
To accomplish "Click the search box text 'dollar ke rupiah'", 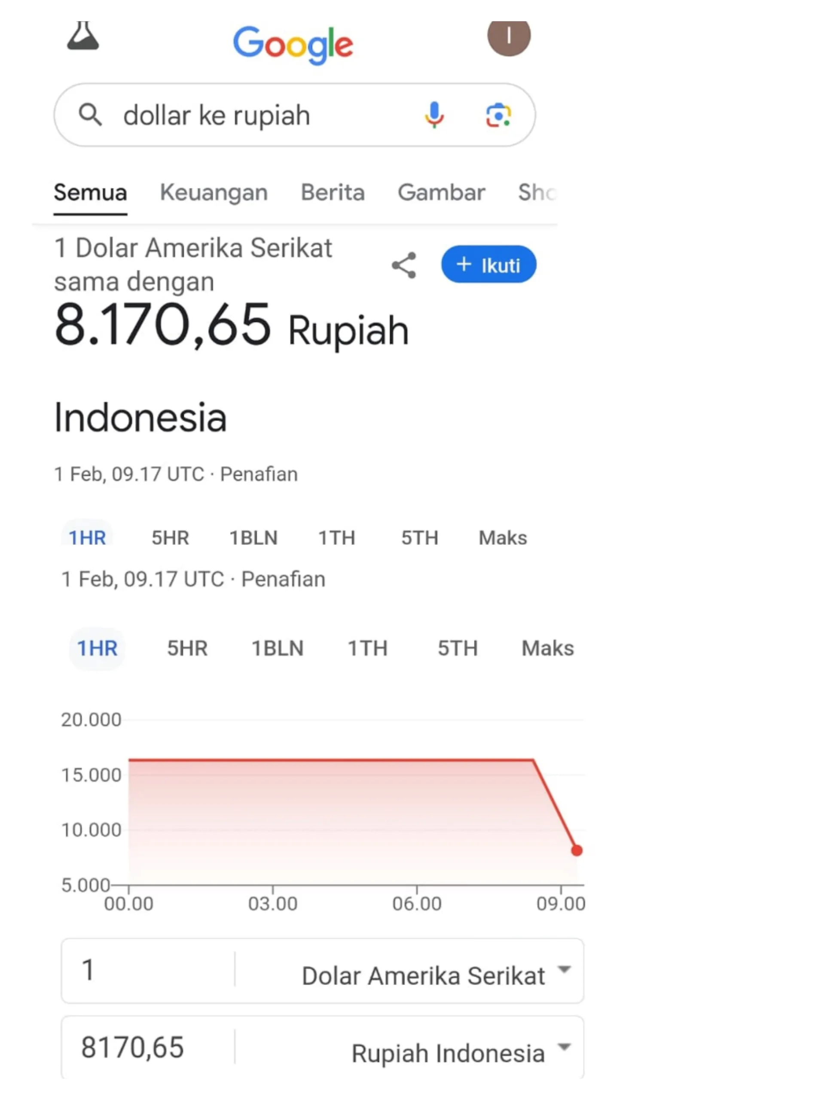I will pyautogui.click(x=217, y=115).
